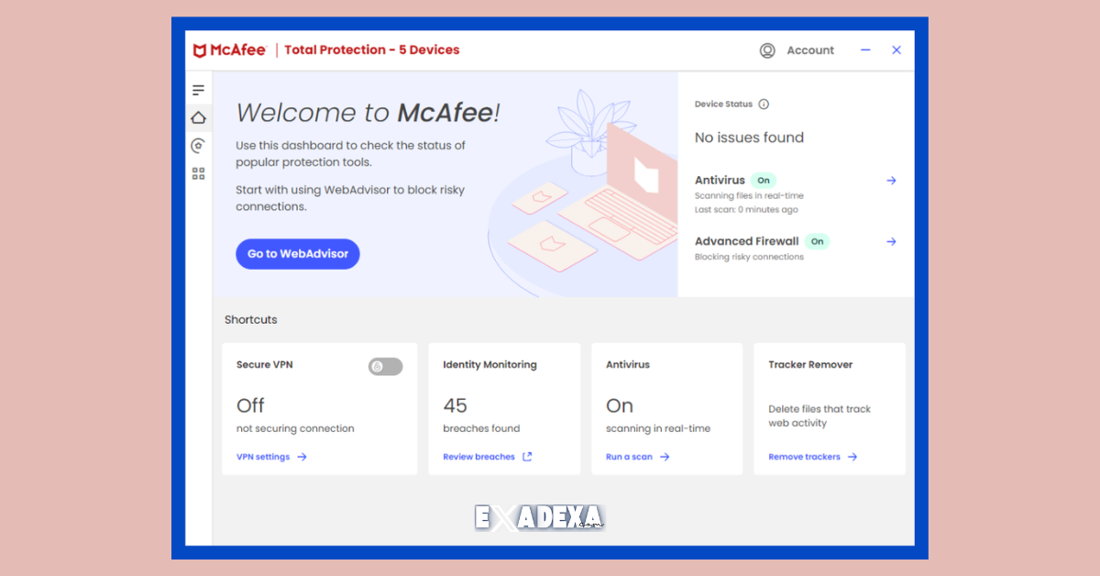Screen dimensions: 1100x576
Task: Click the Advanced Firewall On status badge
Action: pos(816,241)
